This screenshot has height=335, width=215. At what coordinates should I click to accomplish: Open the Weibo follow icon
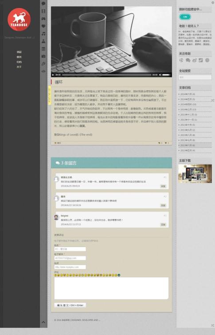coord(194,60)
